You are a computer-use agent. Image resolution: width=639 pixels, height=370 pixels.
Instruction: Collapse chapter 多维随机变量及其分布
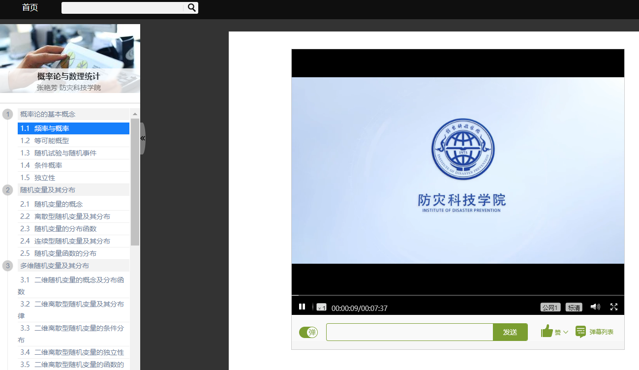[x=73, y=266]
